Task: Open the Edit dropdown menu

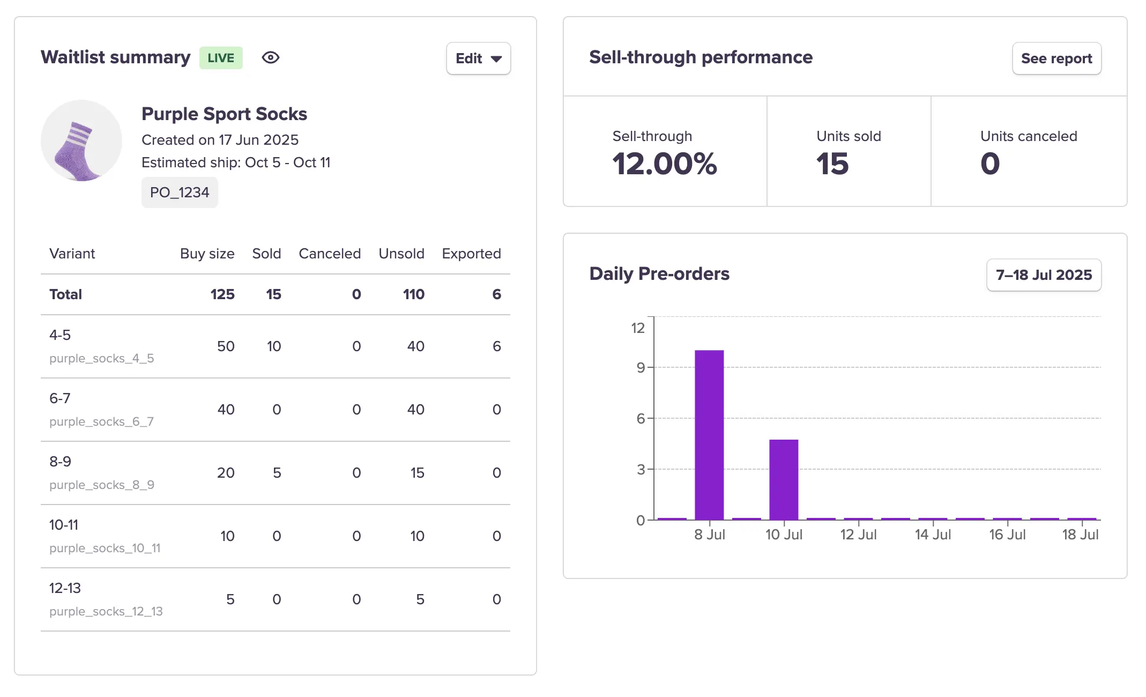Action: [x=478, y=58]
